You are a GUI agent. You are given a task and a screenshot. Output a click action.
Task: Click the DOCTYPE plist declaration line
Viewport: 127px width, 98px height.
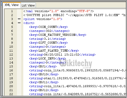pyautogui.click(x=75, y=15)
